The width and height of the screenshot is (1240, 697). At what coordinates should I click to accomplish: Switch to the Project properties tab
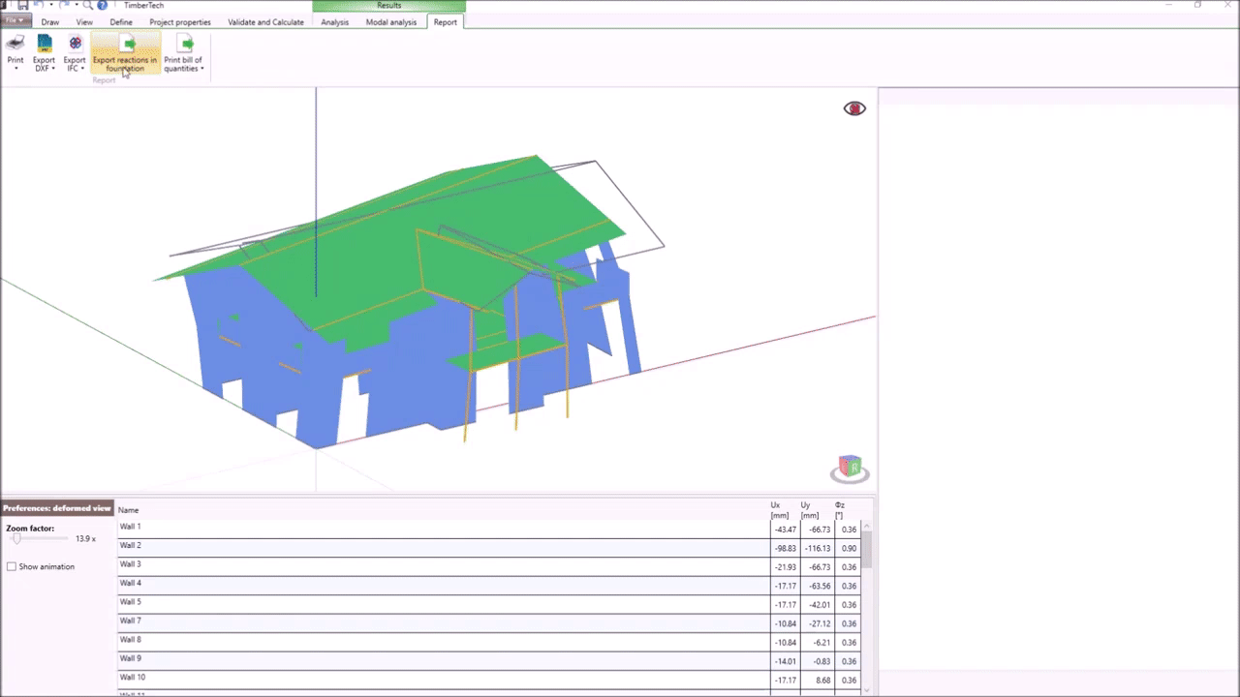click(179, 22)
